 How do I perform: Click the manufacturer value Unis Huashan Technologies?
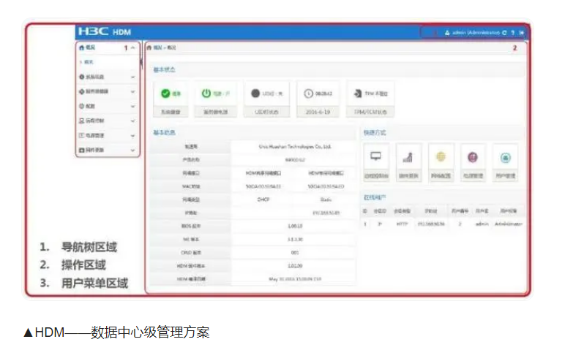point(295,147)
